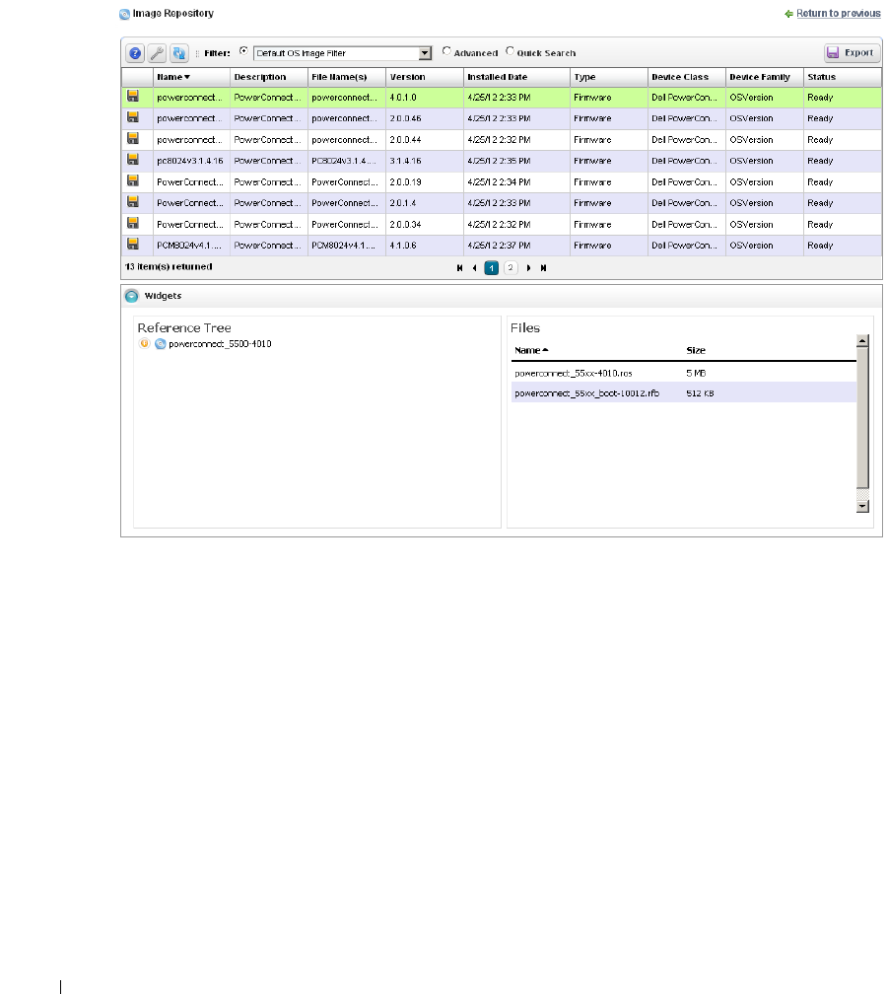Open page 1 of results
This screenshot has width=887, height=994.
click(491, 268)
